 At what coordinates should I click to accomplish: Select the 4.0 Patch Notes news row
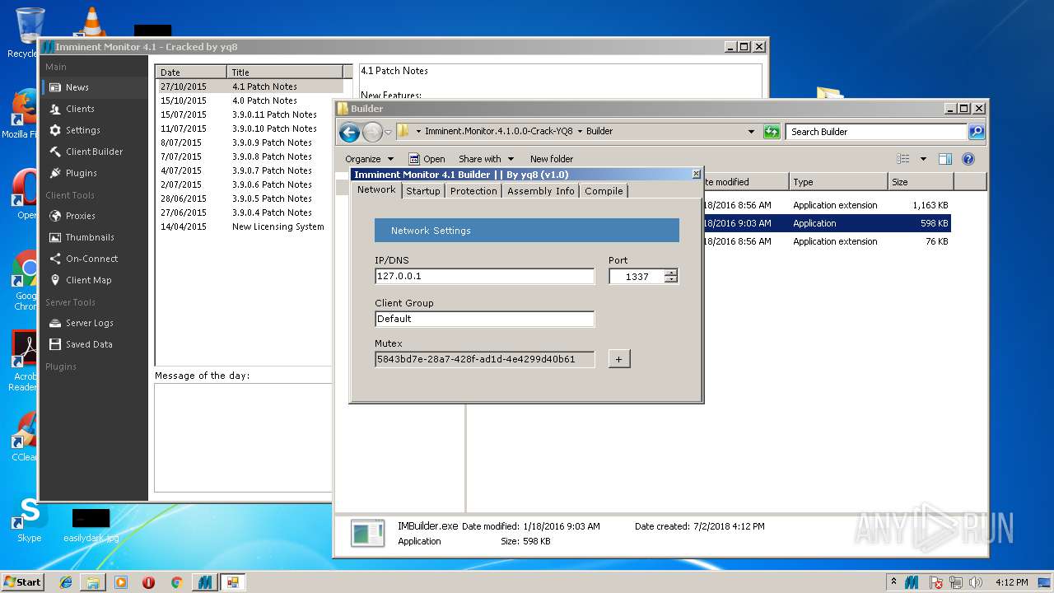point(250,100)
